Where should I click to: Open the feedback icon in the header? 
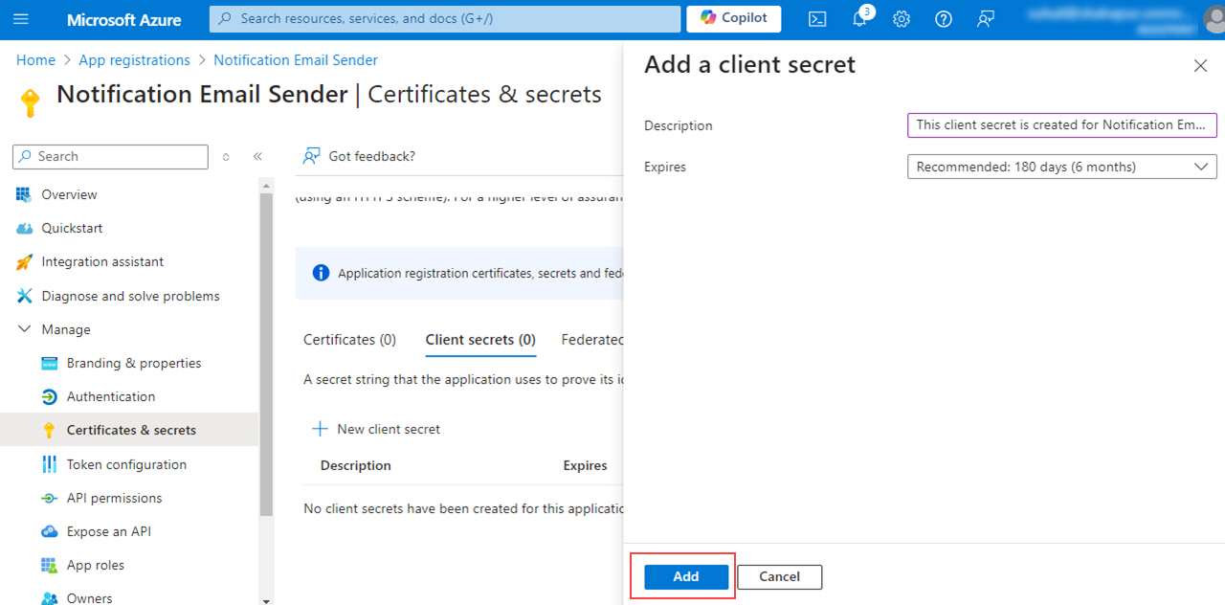(986, 19)
